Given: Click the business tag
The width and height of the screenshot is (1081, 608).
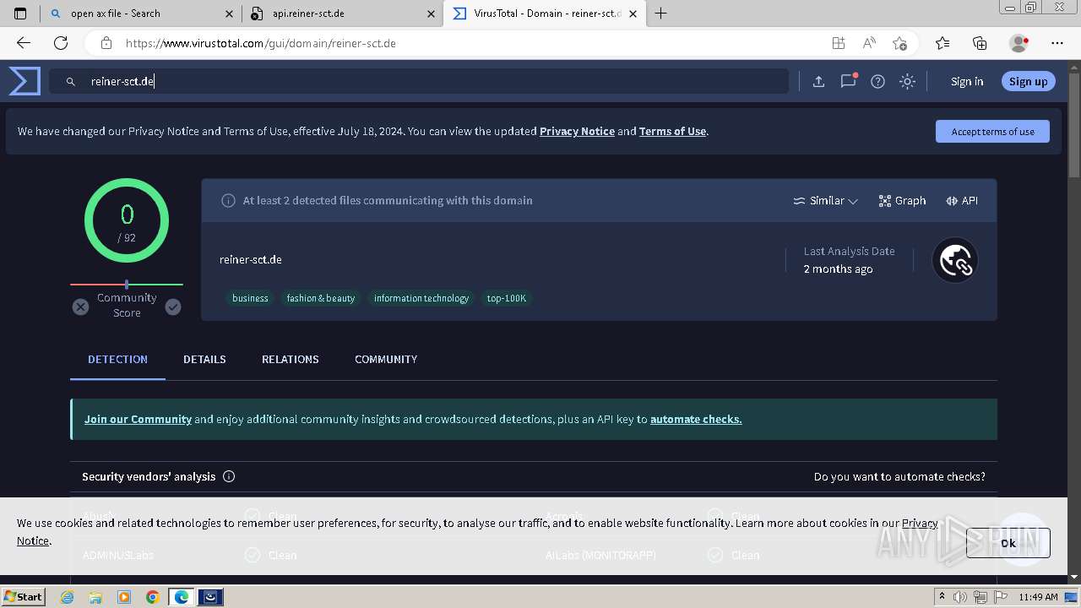Looking at the screenshot, I should click(x=250, y=298).
